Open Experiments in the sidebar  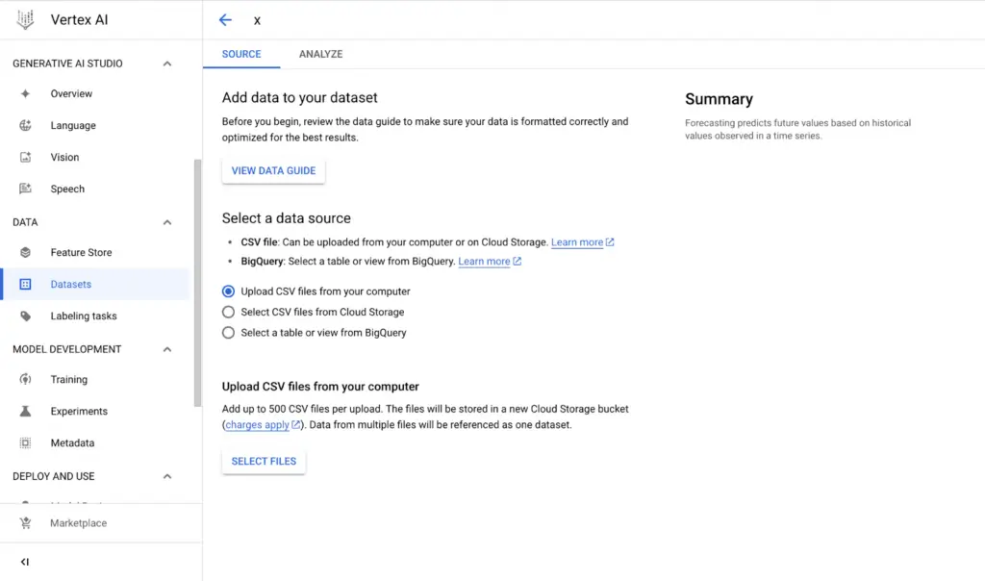point(95,411)
